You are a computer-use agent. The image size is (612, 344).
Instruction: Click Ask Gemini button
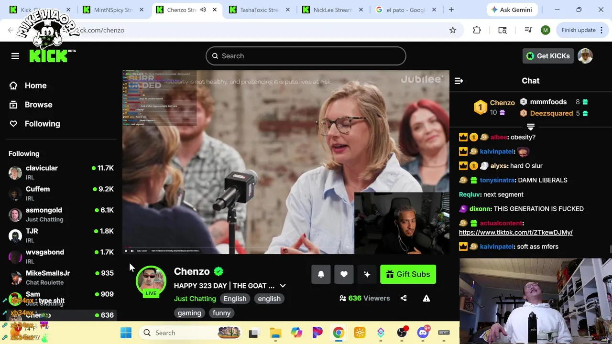point(511,10)
